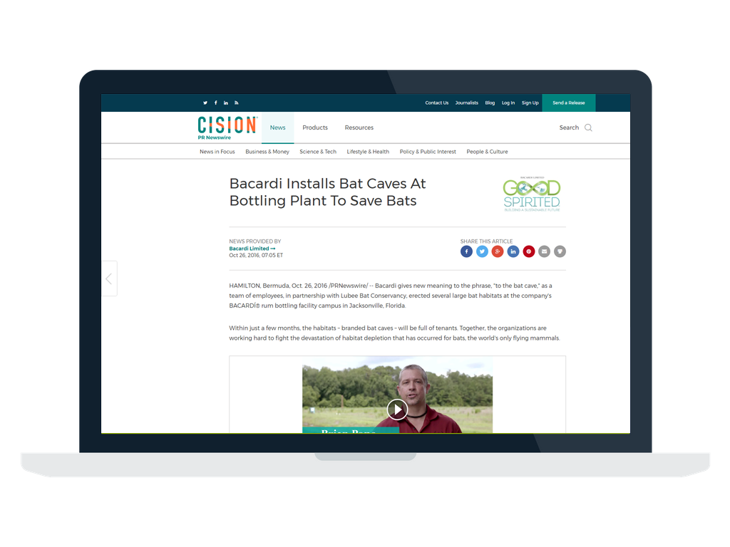Click the search magnifier icon

588,127
